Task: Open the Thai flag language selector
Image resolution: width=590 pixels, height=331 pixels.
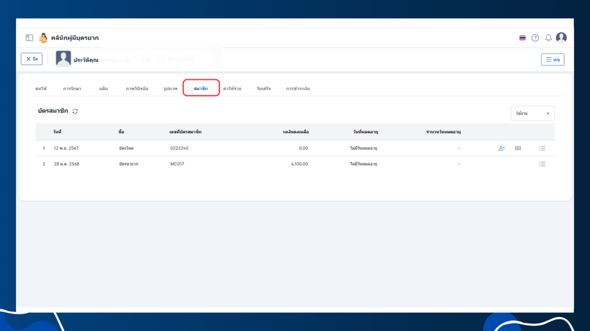Action: point(522,38)
